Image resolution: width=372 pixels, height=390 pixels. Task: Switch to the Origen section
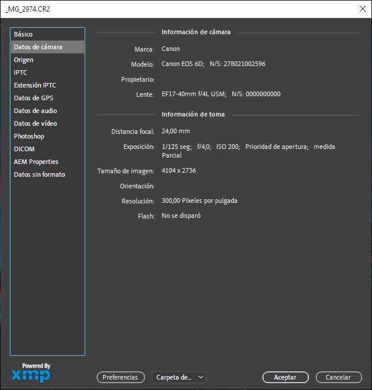pyautogui.click(x=48, y=60)
